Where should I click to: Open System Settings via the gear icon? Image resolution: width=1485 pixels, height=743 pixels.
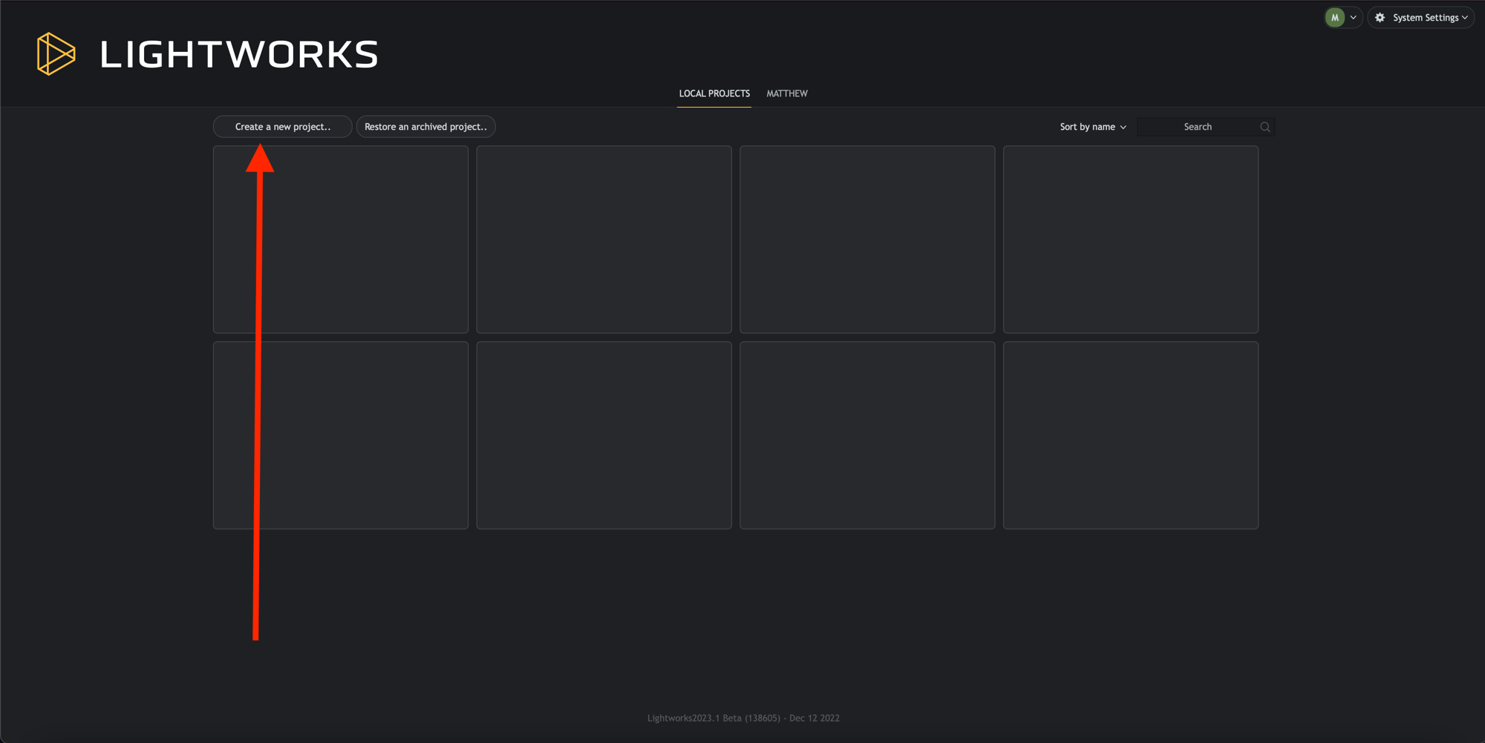(1380, 17)
